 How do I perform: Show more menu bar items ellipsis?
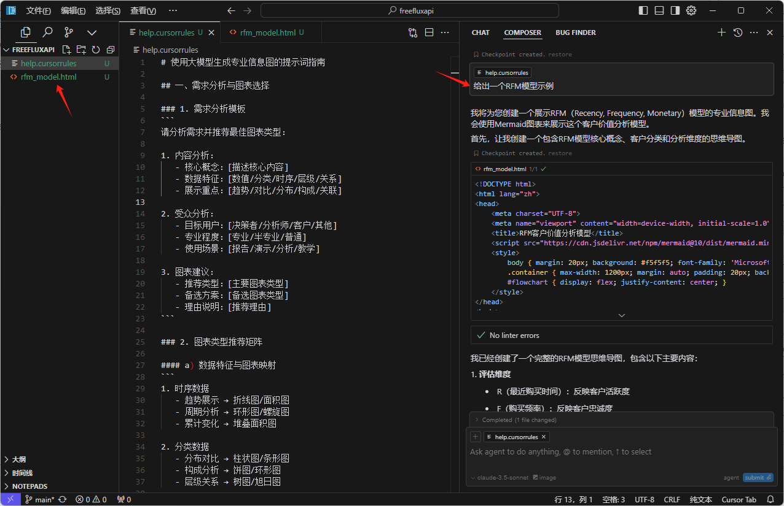tap(173, 10)
